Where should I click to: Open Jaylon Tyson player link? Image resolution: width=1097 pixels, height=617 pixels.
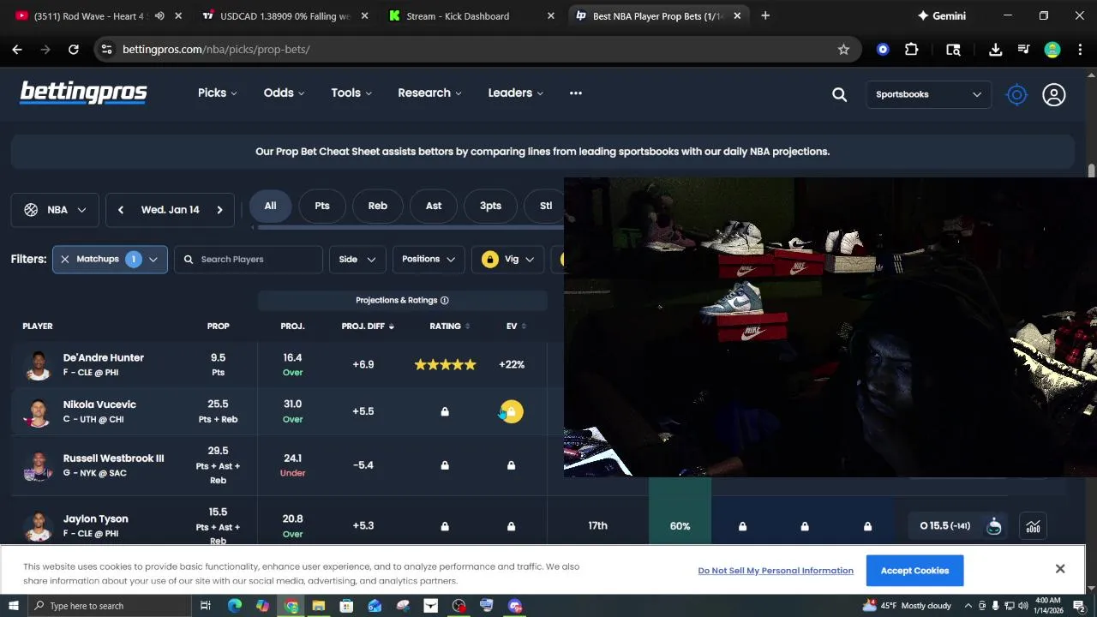pos(95,519)
